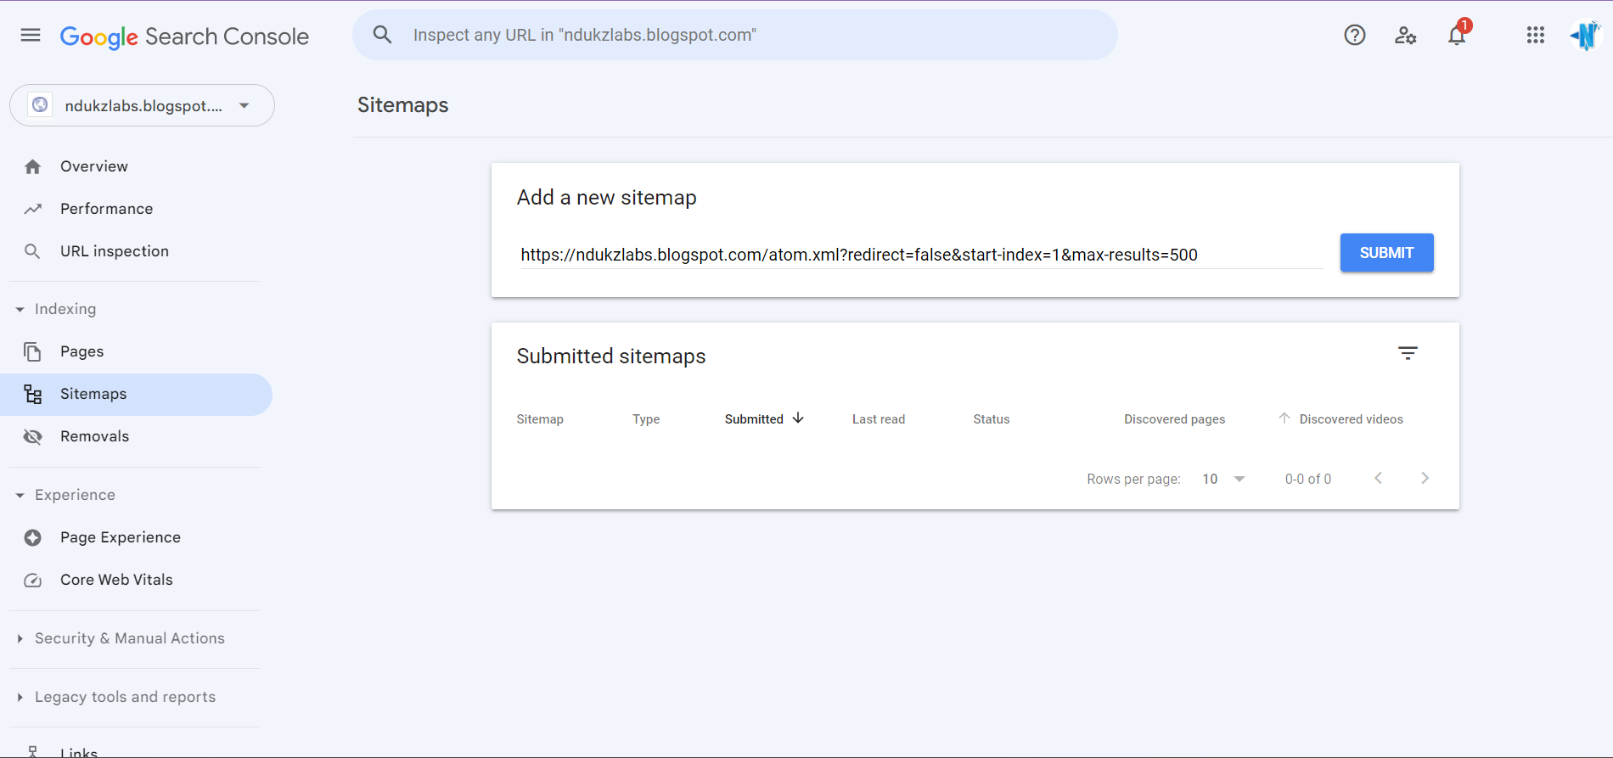Click the search magnifier icon

click(x=383, y=35)
